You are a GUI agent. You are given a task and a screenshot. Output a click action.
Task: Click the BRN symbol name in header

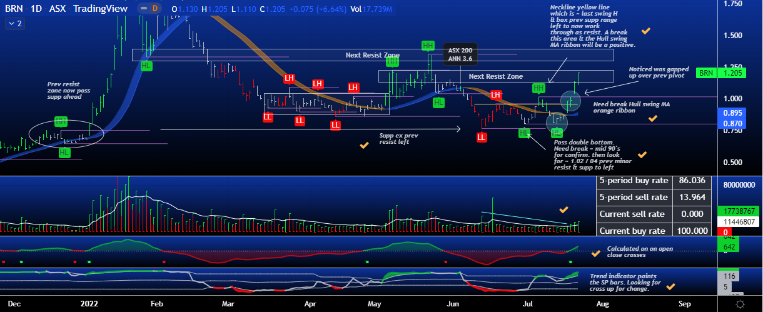pos(15,9)
